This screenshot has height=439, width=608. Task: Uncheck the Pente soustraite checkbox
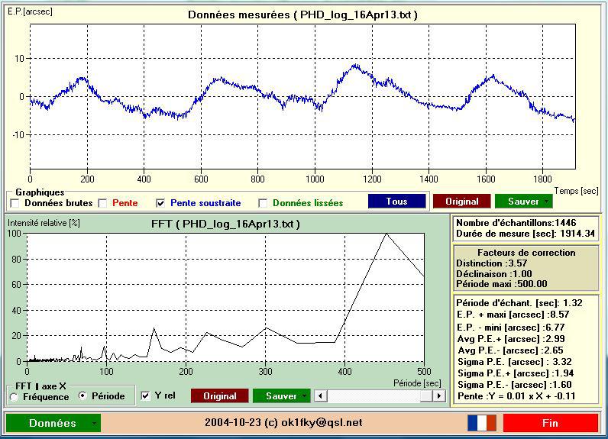160,202
